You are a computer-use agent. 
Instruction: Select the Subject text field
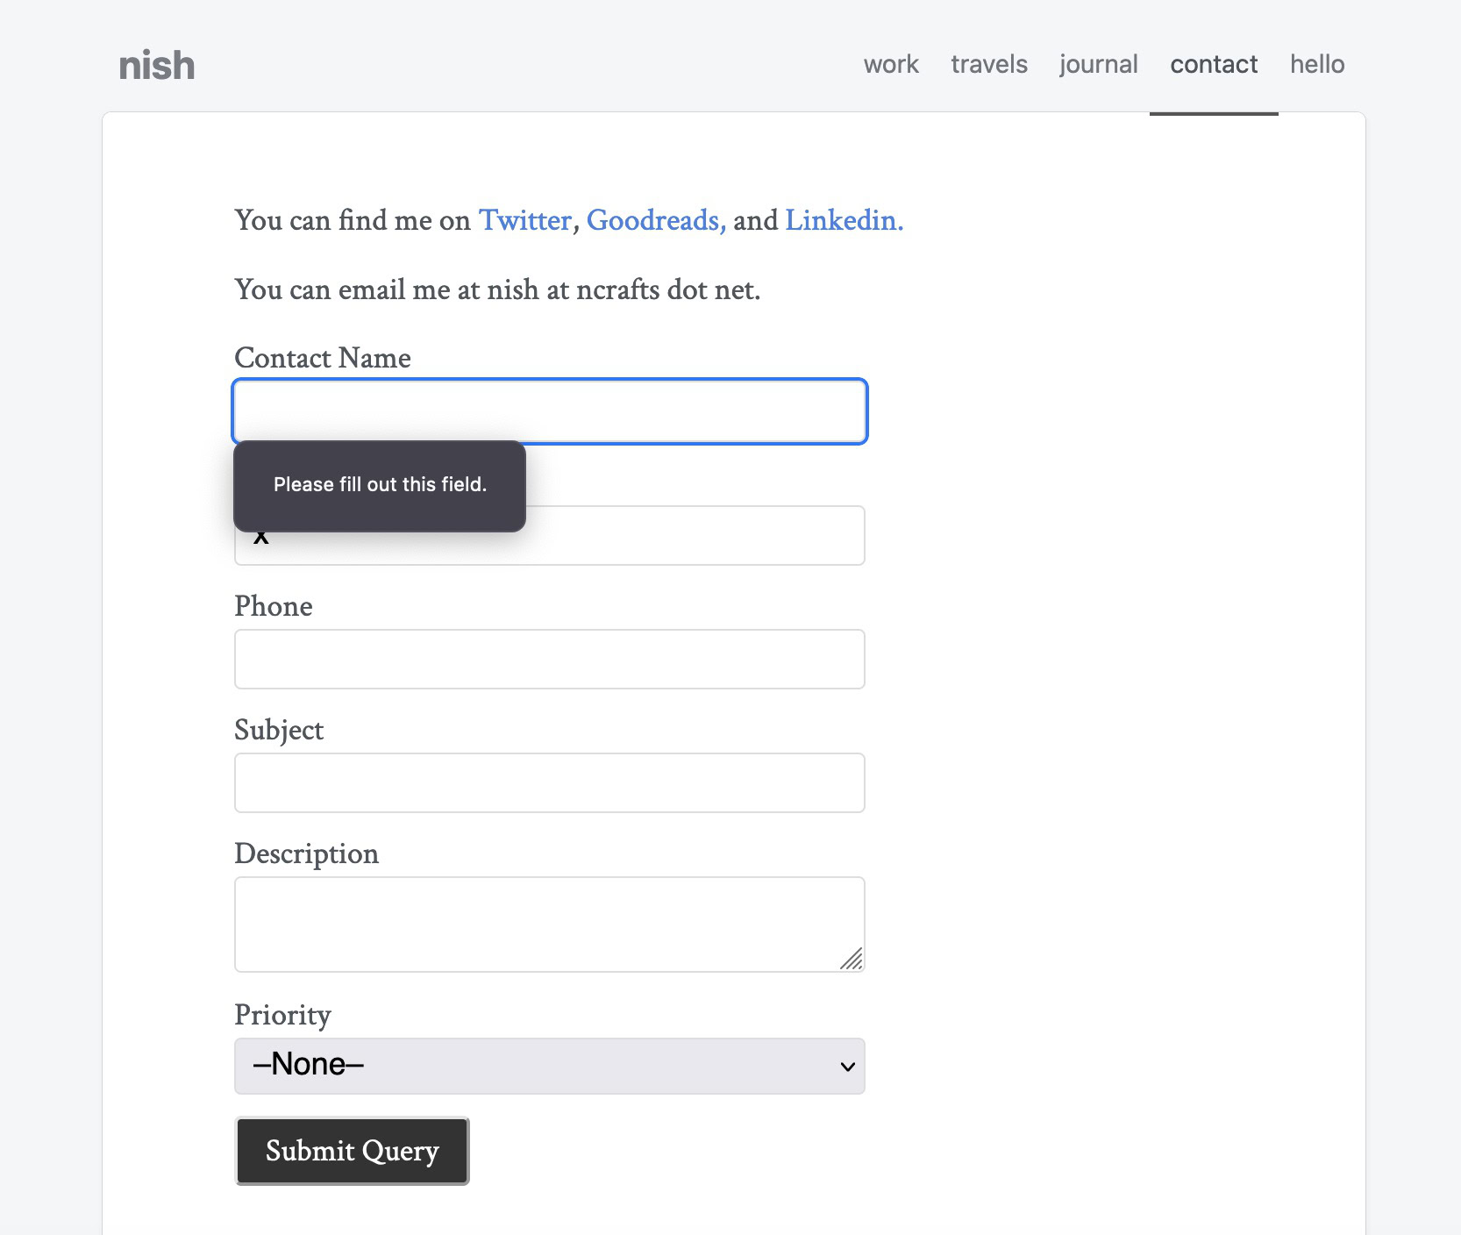click(550, 782)
